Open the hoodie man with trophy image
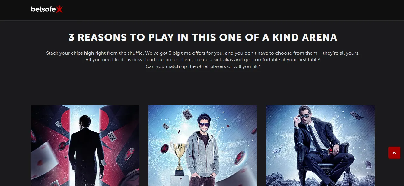Viewport: 404px width, 186px height. coord(203,145)
